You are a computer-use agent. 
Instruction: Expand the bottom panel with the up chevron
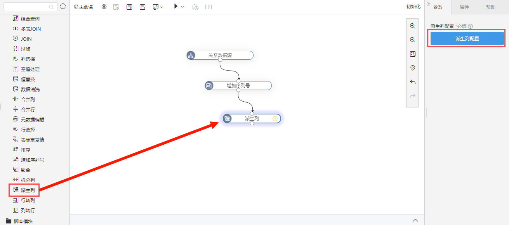pyautogui.click(x=415, y=220)
